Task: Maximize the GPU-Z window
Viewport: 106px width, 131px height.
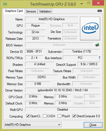Action: 89,3
